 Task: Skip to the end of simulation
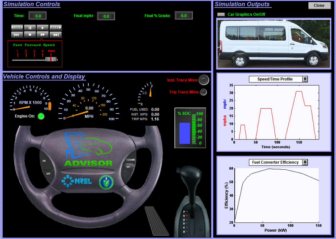click(56, 35)
